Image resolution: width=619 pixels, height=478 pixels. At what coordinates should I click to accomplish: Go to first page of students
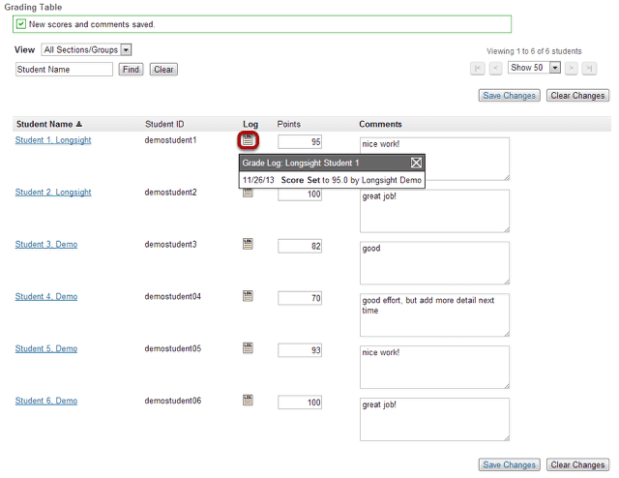click(477, 69)
